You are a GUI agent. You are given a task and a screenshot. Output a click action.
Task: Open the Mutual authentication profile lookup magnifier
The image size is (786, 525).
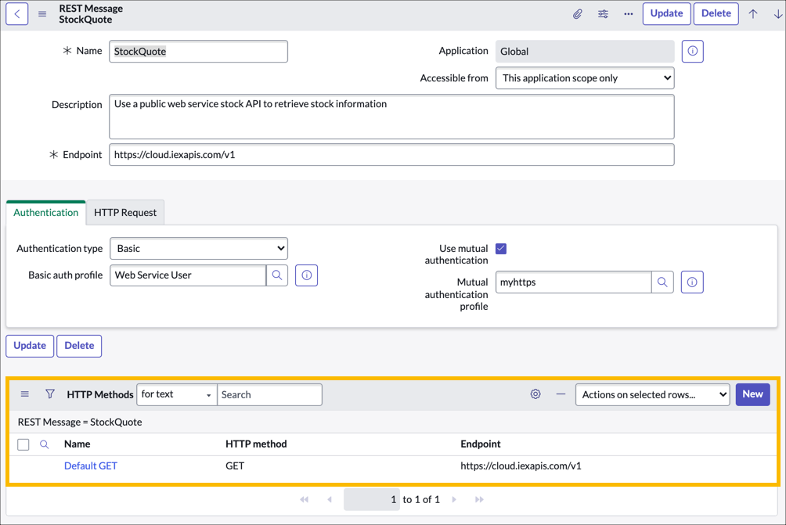662,282
